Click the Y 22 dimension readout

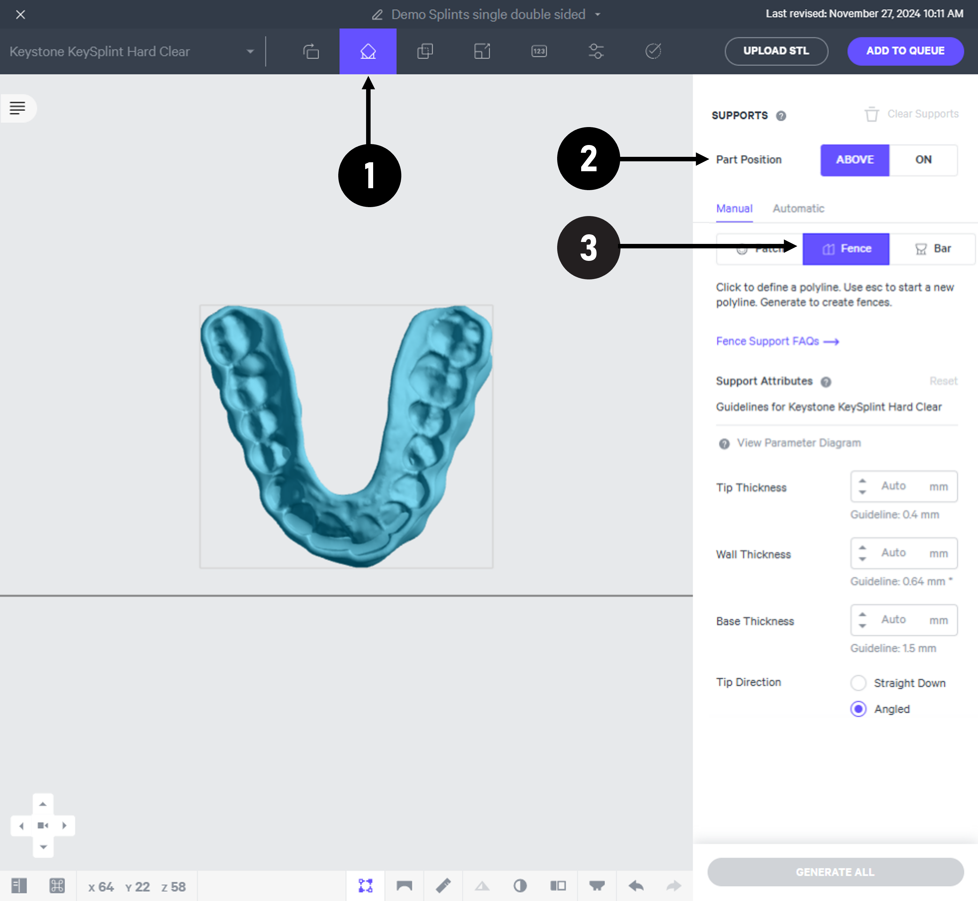(x=138, y=887)
